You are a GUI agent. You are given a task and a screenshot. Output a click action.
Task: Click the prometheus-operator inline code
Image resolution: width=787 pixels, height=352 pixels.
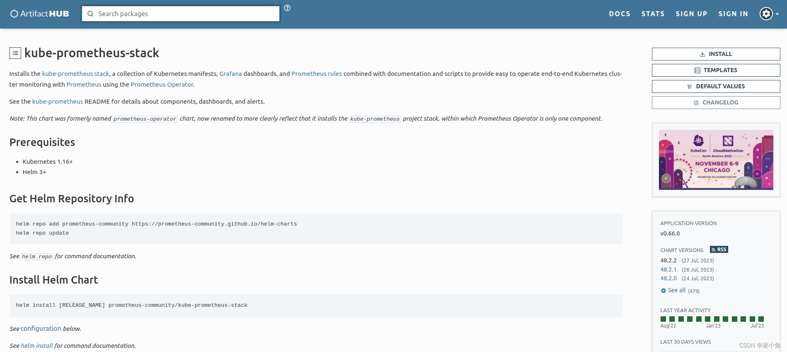pos(145,119)
